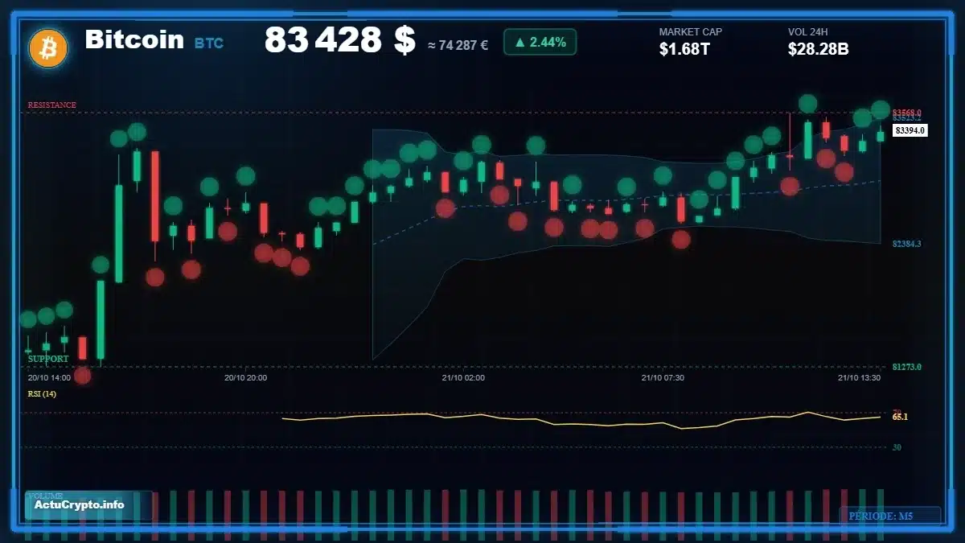Select the $1.68T market cap value

click(684, 49)
